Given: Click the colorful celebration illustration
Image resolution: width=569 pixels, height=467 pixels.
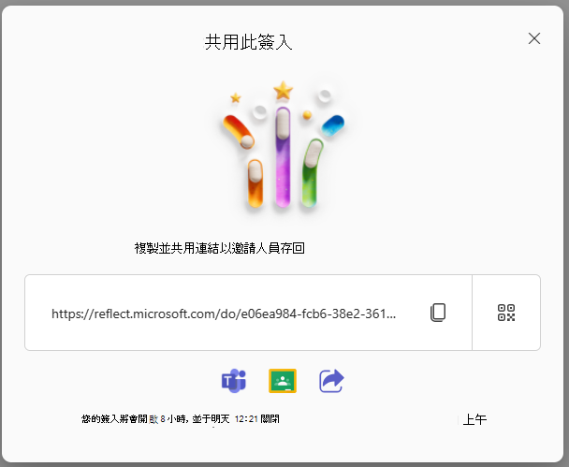Looking at the screenshot, I should coord(283,145).
